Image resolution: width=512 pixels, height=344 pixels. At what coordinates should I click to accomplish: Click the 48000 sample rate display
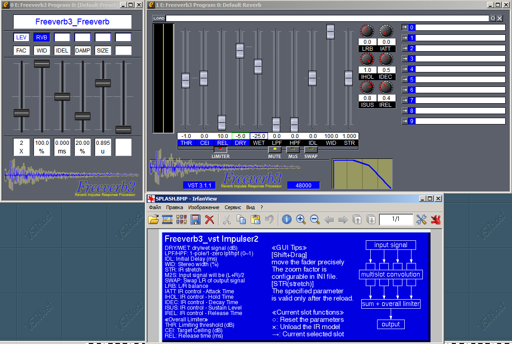pos(303,186)
